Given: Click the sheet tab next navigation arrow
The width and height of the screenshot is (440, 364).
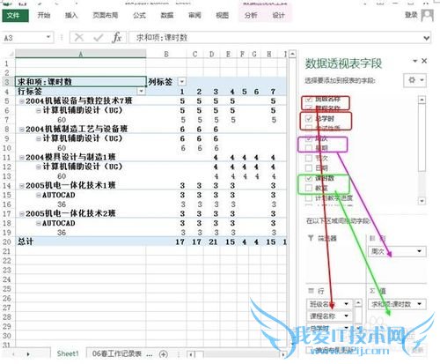Looking at the screenshot, I should click(28, 354).
